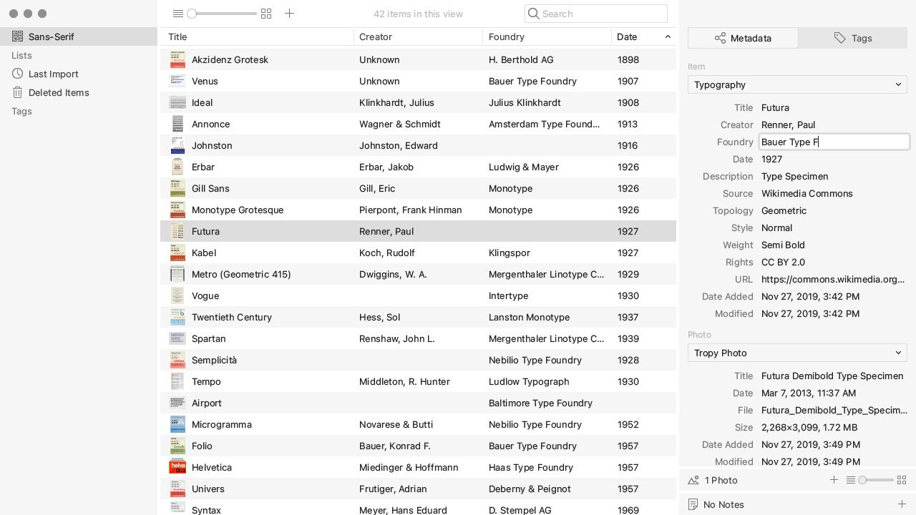Click the plus icon to add item
The height and width of the screenshot is (515, 916).
[x=289, y=14]
